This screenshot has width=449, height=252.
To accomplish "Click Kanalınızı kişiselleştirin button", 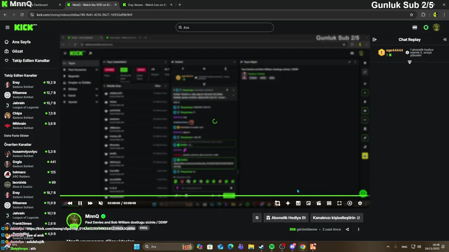I will (336, 218).
